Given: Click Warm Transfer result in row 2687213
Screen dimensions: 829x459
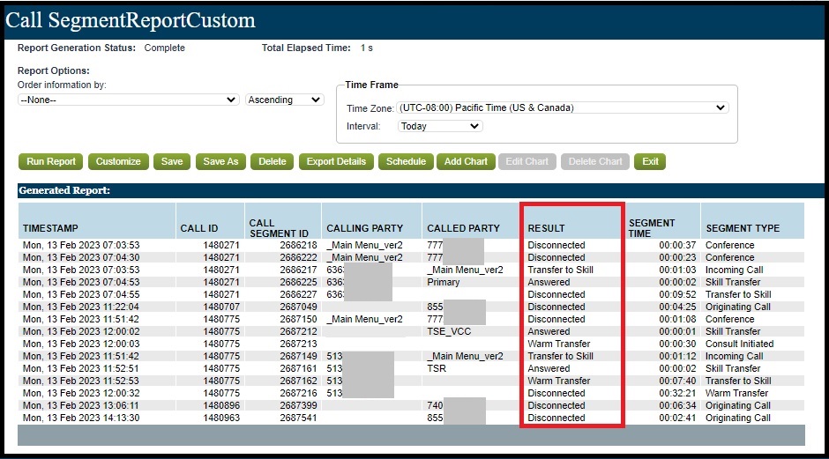Looking at the screenshot, I should click(x=559, y=344).
